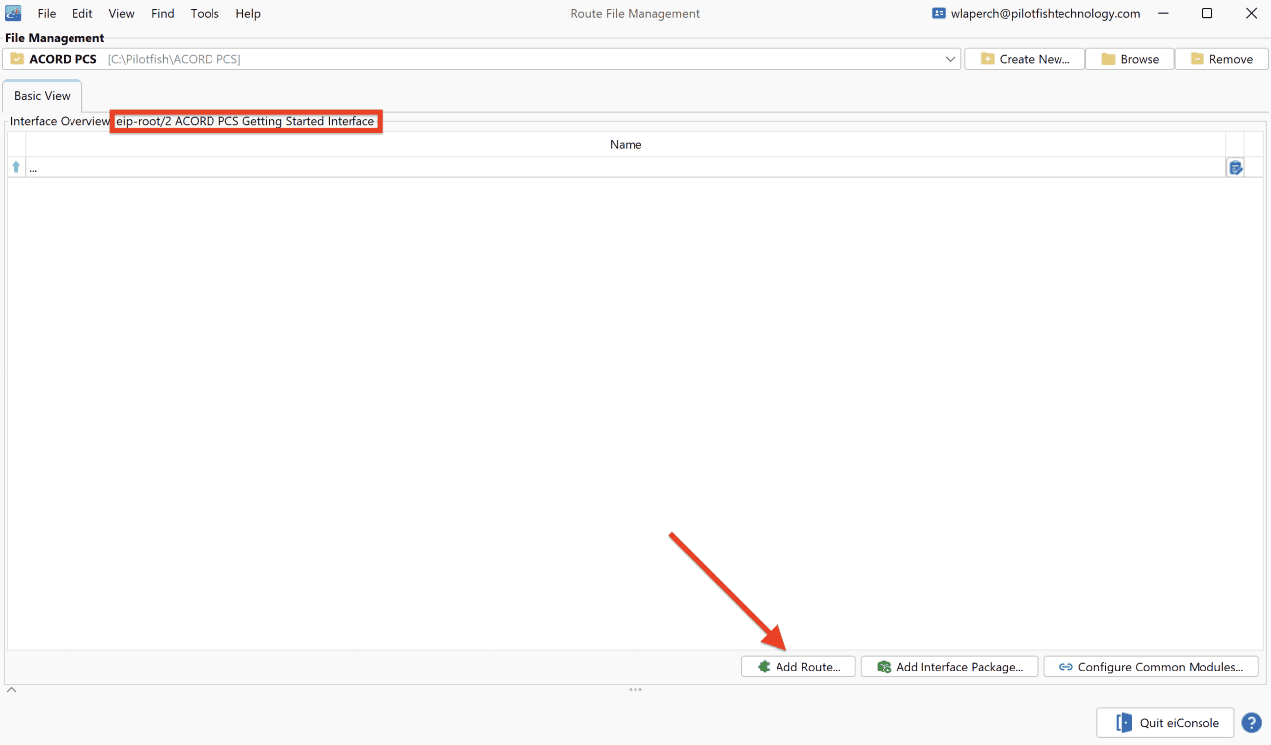Open Configure Common Modules...

pyautogui.click(x=1151, y=667)
